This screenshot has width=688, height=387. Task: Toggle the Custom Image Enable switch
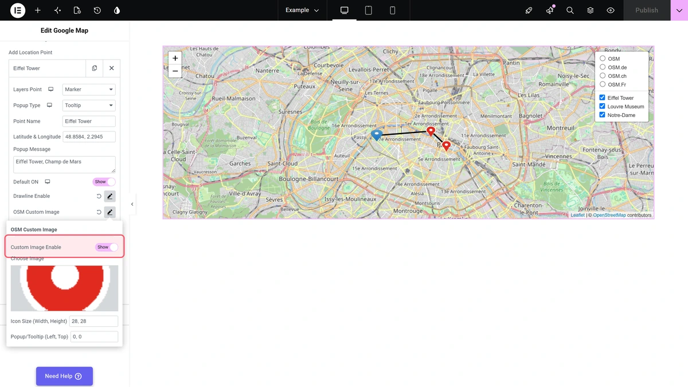(107, 247)
